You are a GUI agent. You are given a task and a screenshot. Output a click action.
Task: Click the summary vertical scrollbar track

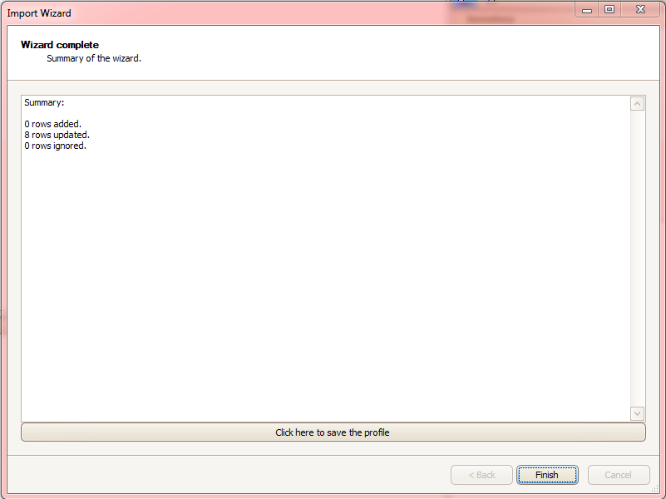637,258
